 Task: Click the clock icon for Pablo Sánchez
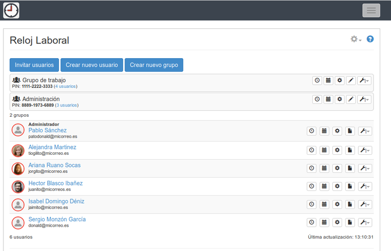click(x=311, y=131)
